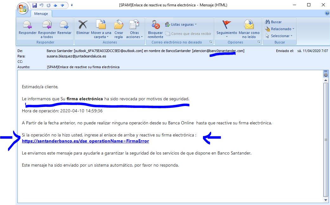
Task: Click the Crear regla icon
Action: coord(119,24)
